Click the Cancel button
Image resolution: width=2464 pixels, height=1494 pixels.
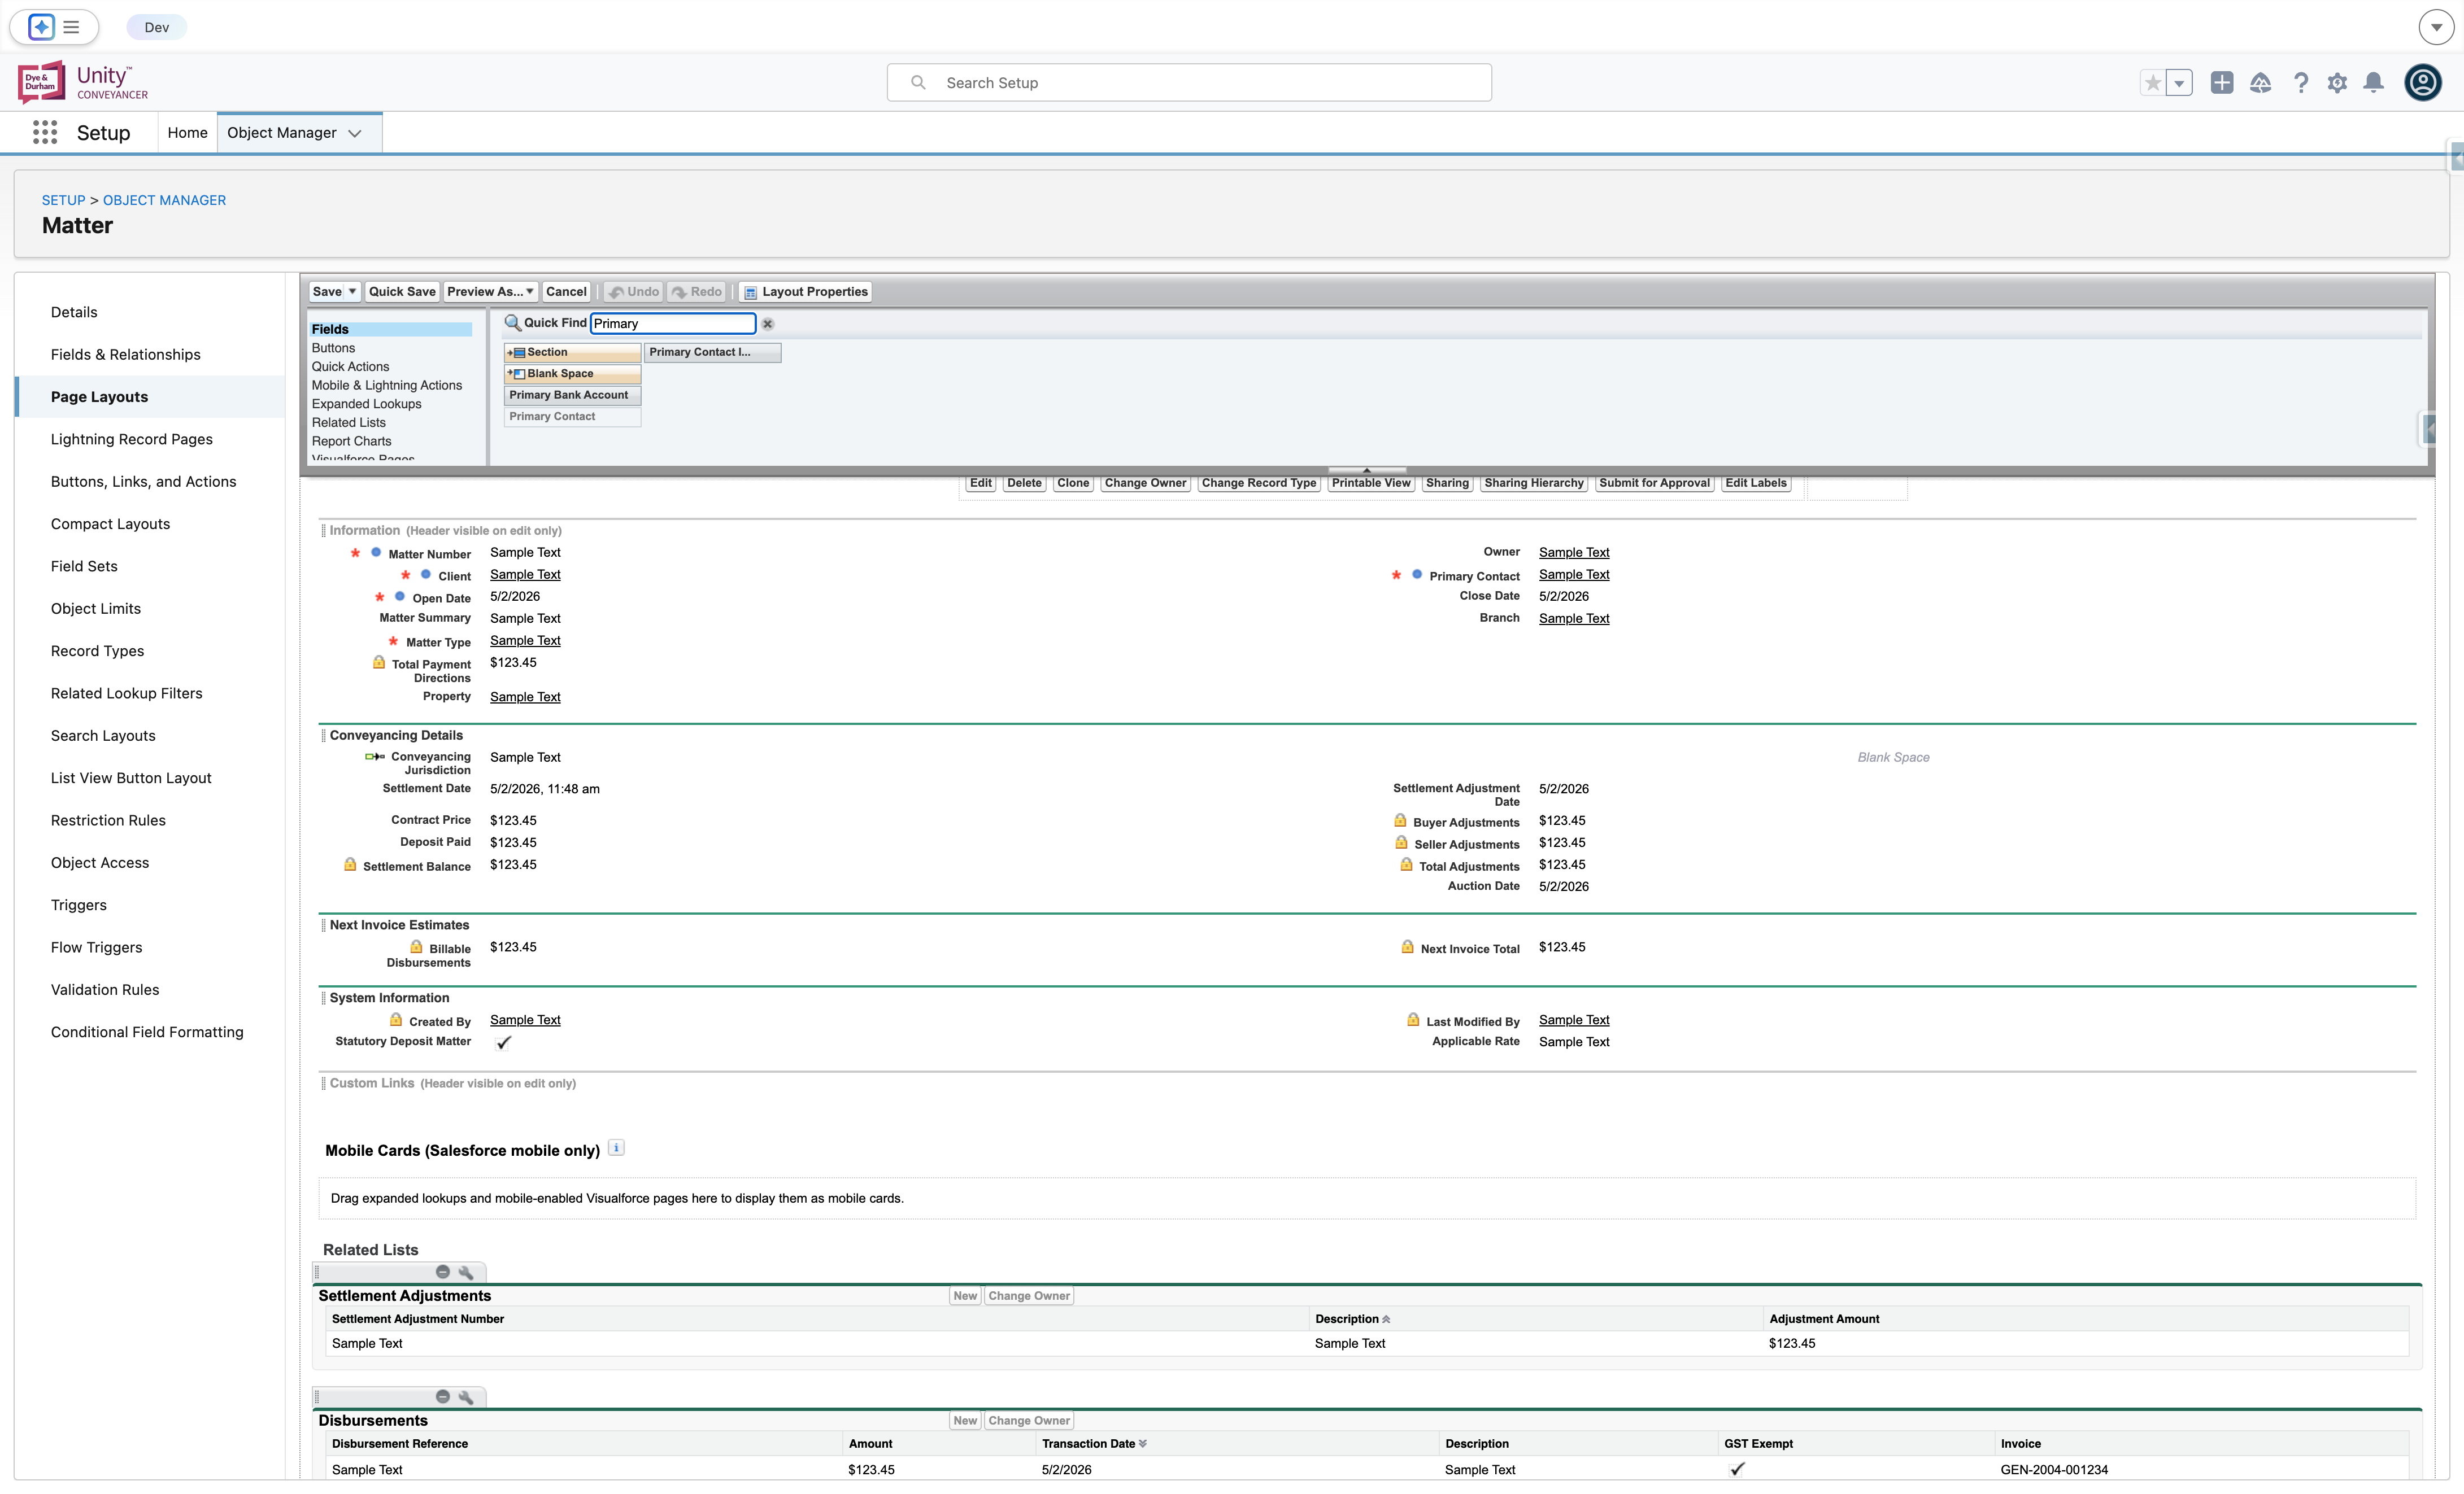pyautogui.click(x=566, y=292)
